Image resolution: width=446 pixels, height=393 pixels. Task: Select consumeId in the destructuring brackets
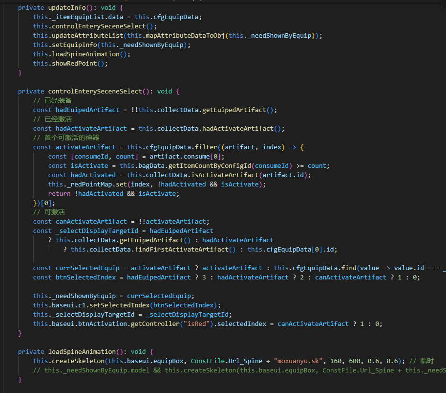click(91, 157)
